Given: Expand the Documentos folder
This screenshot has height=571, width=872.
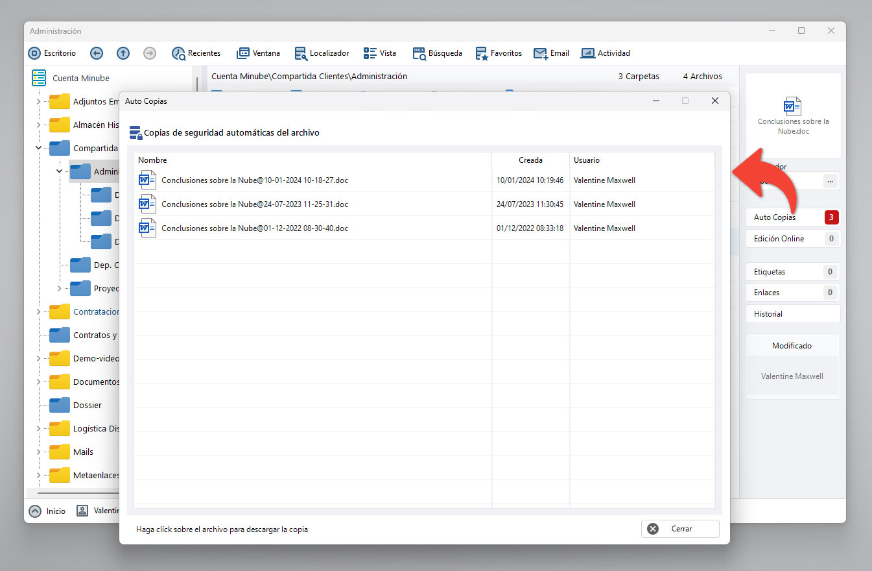Looking at the screenshot, I should [38, 382].
